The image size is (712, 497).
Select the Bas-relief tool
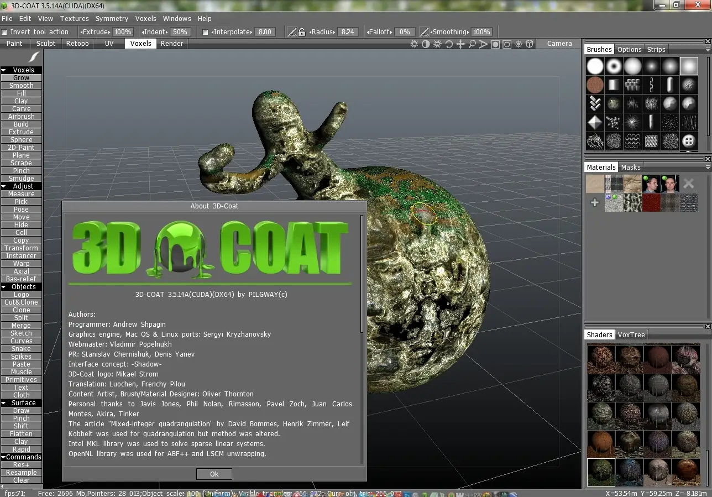(x=22, y=279)
